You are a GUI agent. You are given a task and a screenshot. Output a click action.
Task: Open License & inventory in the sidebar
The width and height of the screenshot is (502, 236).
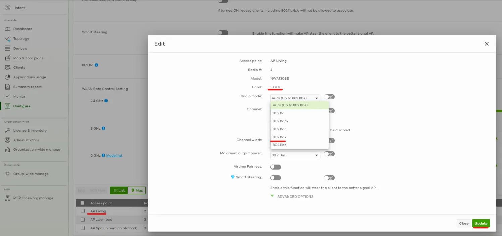[30, 131]
